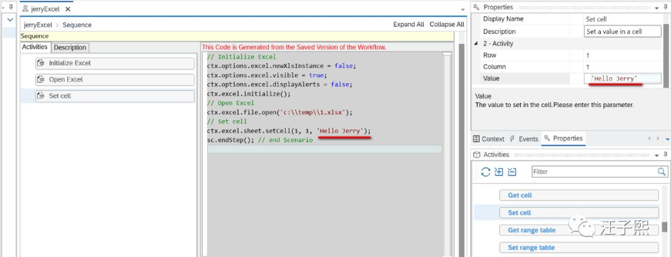Click the Column value 1
This screenshot has height=257, width=671.
point(588,67)
